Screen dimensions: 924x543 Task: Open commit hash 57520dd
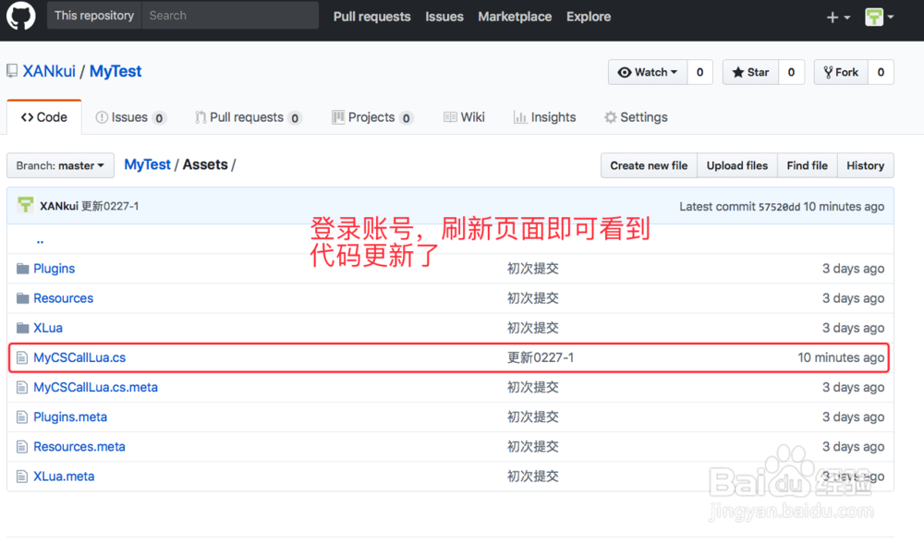pyautogui.click(x=779, y=207)
